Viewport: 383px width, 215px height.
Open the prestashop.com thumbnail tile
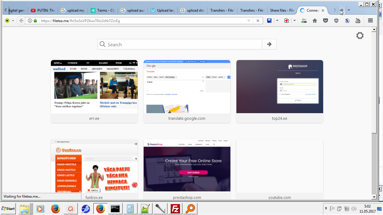click(x=187, y=170)
